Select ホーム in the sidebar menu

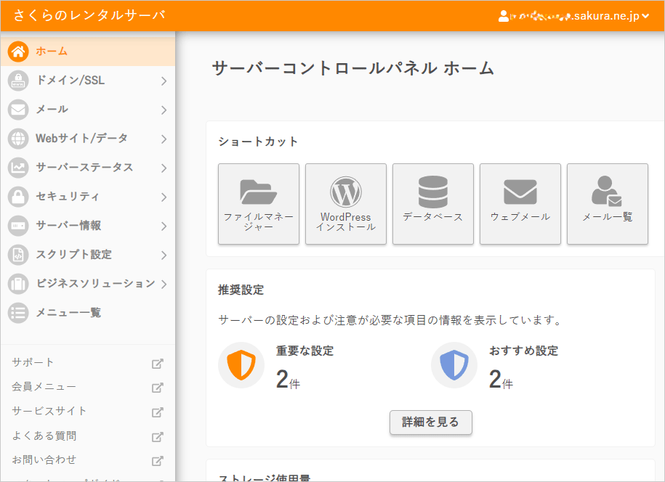(x=88, y=52)
